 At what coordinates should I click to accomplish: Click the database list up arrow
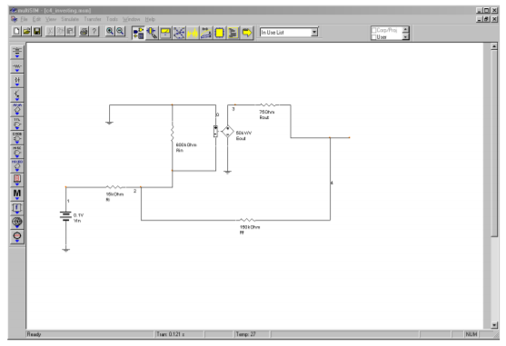(x=406, y=30)
